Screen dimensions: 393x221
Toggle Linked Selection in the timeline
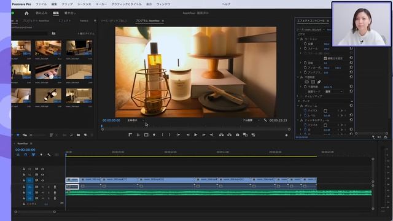[33, 155]
